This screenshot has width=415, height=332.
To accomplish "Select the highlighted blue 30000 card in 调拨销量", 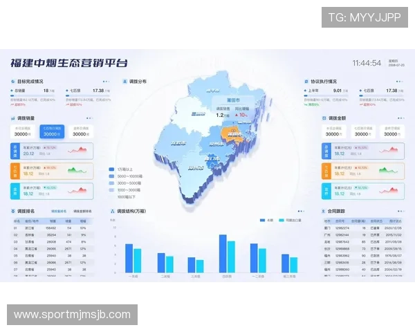I will (52, 131).
